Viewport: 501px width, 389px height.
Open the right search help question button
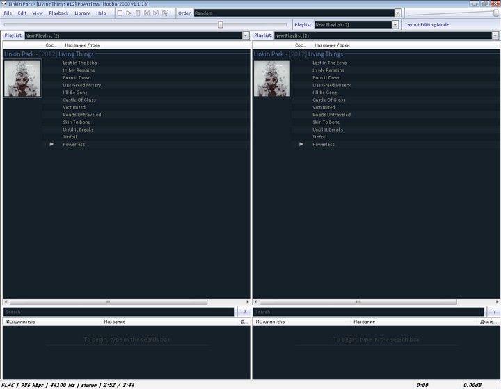pos(494,312)
